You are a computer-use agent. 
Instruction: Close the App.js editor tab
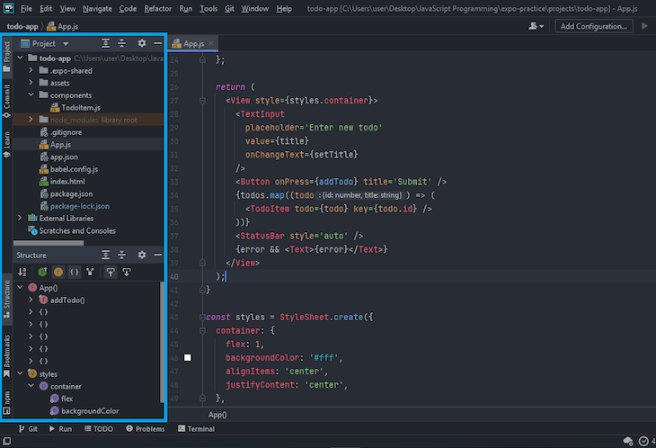pyautogui.click(x=210, y=43)
